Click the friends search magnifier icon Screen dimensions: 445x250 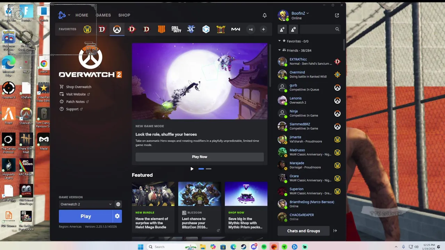(337, 30)
